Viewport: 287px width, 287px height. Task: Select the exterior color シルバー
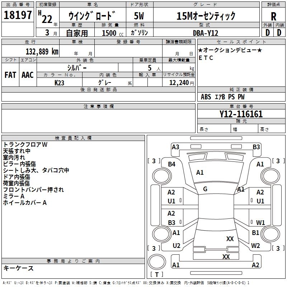coord(77,68)
